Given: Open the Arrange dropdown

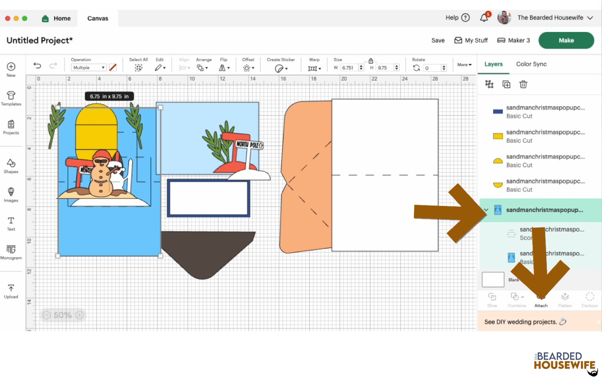Looking at the screenshot, I should 202,68.
